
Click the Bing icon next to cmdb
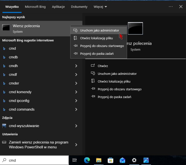(4, 57)
